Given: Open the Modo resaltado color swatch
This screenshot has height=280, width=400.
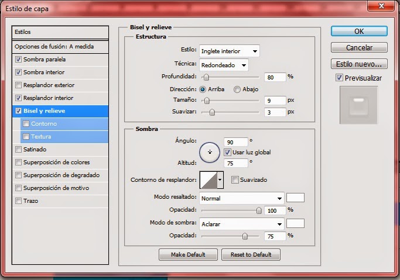Looking at the screenshot, I should [x=295, y=198].
